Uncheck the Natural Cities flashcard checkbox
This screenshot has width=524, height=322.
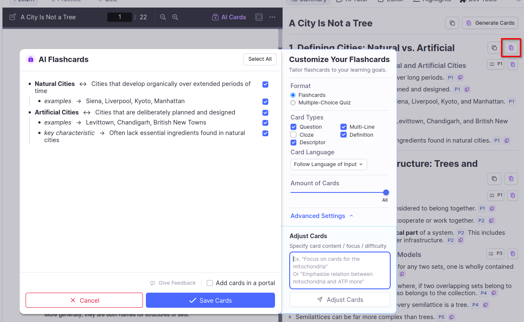pos(265,84)
